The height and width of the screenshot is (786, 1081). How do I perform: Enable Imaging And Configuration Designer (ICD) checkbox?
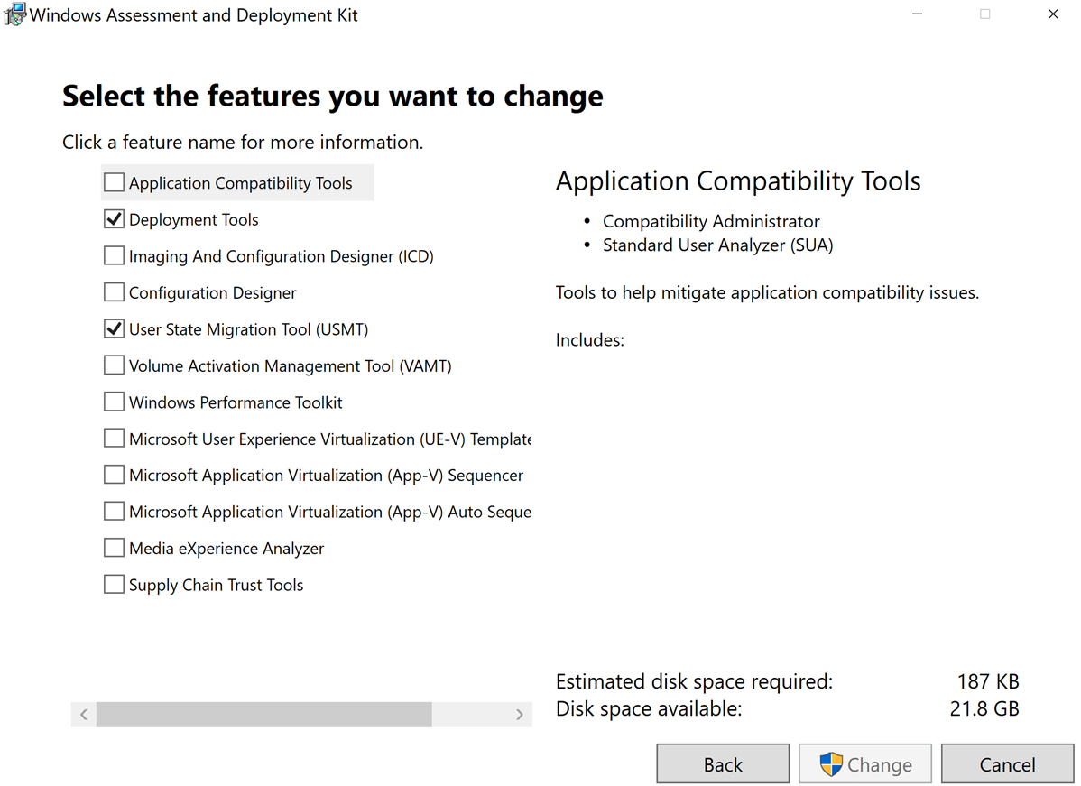point(114,256)
